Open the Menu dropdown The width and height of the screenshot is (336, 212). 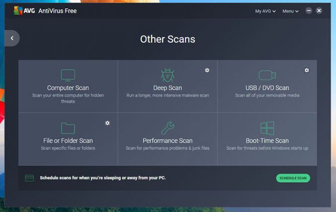click(x=290, y=11)
